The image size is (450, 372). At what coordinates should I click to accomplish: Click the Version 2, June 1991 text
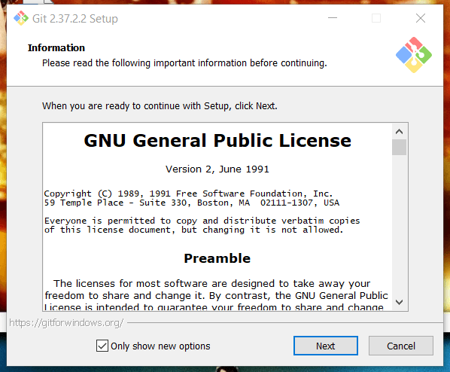[217, 169]
